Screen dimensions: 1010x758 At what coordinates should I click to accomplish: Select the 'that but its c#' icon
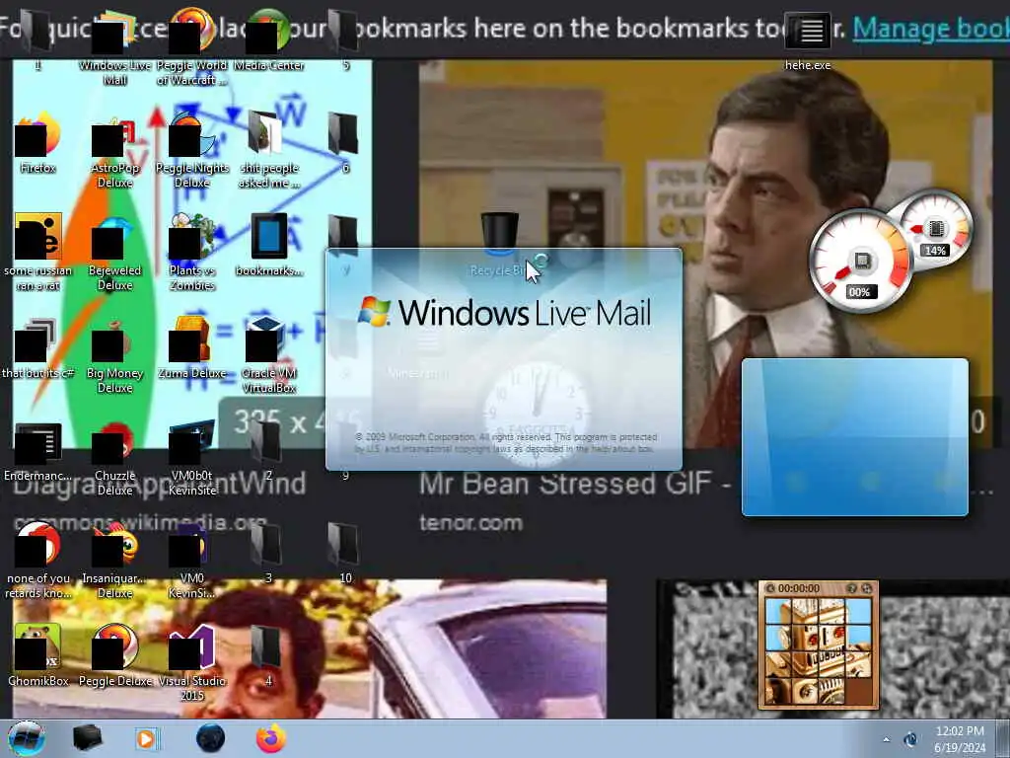(x=38, y=348)
